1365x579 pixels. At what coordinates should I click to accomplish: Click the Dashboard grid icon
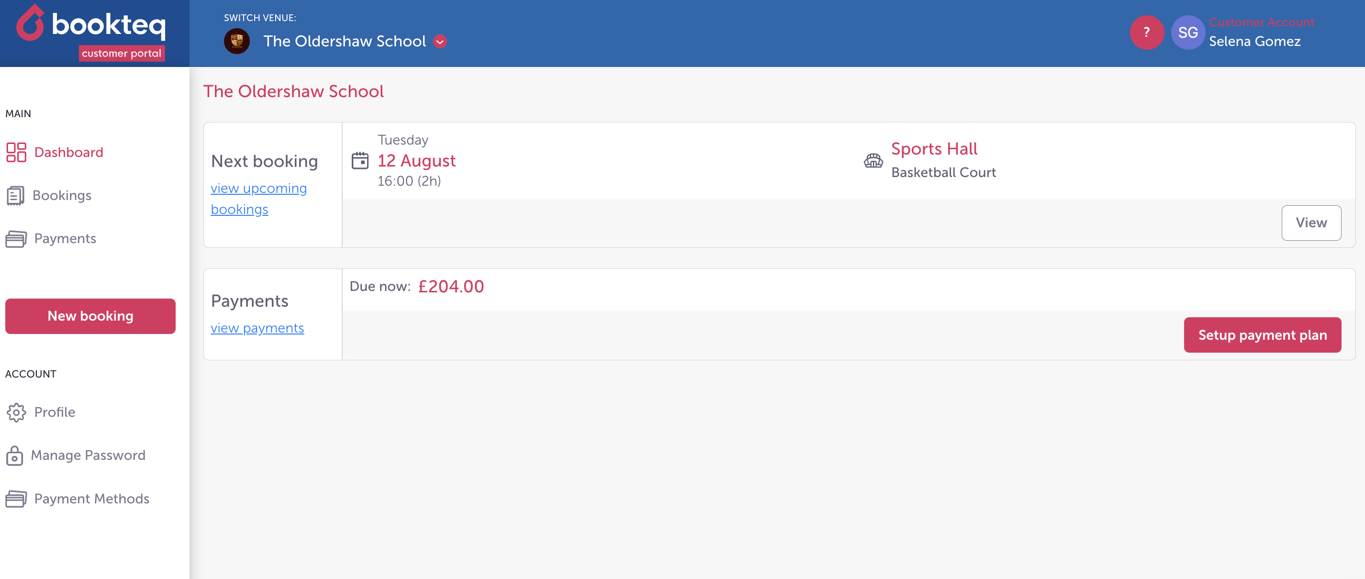click(16, 152)
